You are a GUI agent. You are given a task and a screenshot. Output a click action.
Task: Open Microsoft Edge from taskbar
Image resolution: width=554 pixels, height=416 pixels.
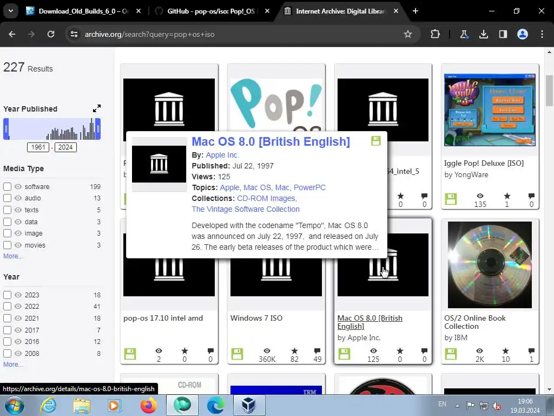point(215,405)
